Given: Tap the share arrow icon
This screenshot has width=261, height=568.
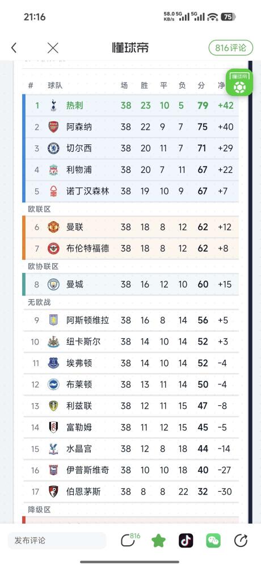Looking at the screenshot, I should [241, 541].
